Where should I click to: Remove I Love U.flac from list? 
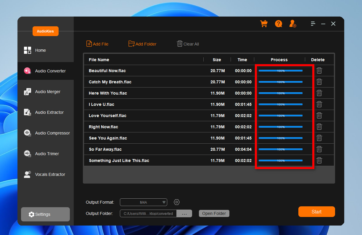(319, 104)
